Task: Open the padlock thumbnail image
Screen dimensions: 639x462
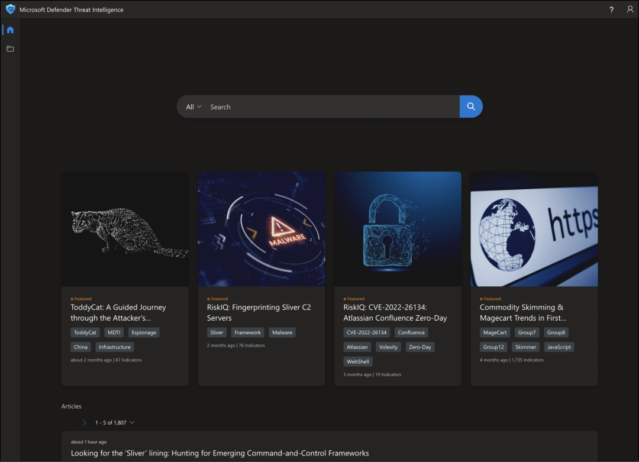Action: coord(398,229)
